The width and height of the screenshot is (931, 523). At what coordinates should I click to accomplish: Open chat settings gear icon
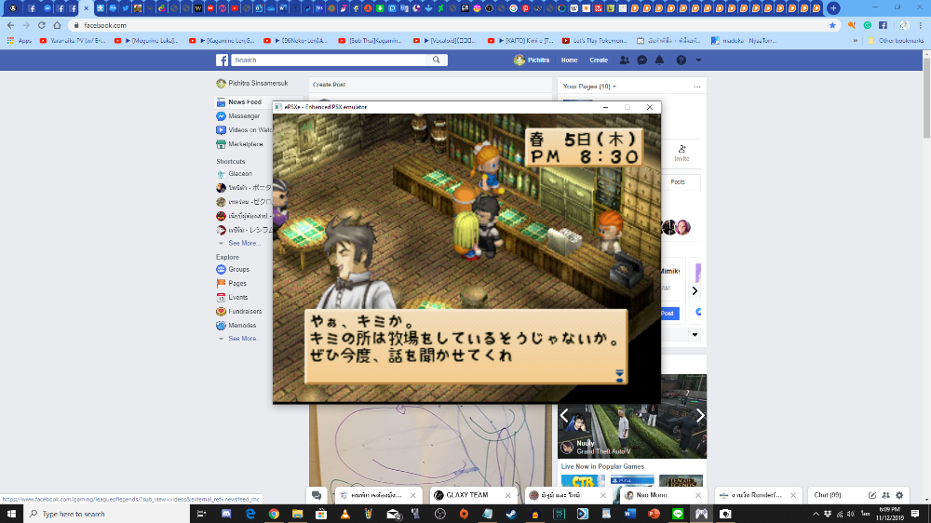point(899,495)
